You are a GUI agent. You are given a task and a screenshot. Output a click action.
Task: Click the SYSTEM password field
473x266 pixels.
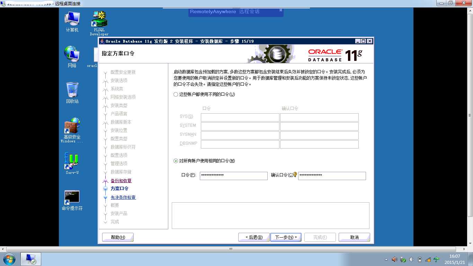click(240, 126)
